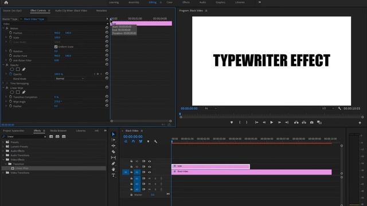Screen dimensions: 367x206
Task: Click the Program monitor playhead scrubber
Action: point(180,114)
